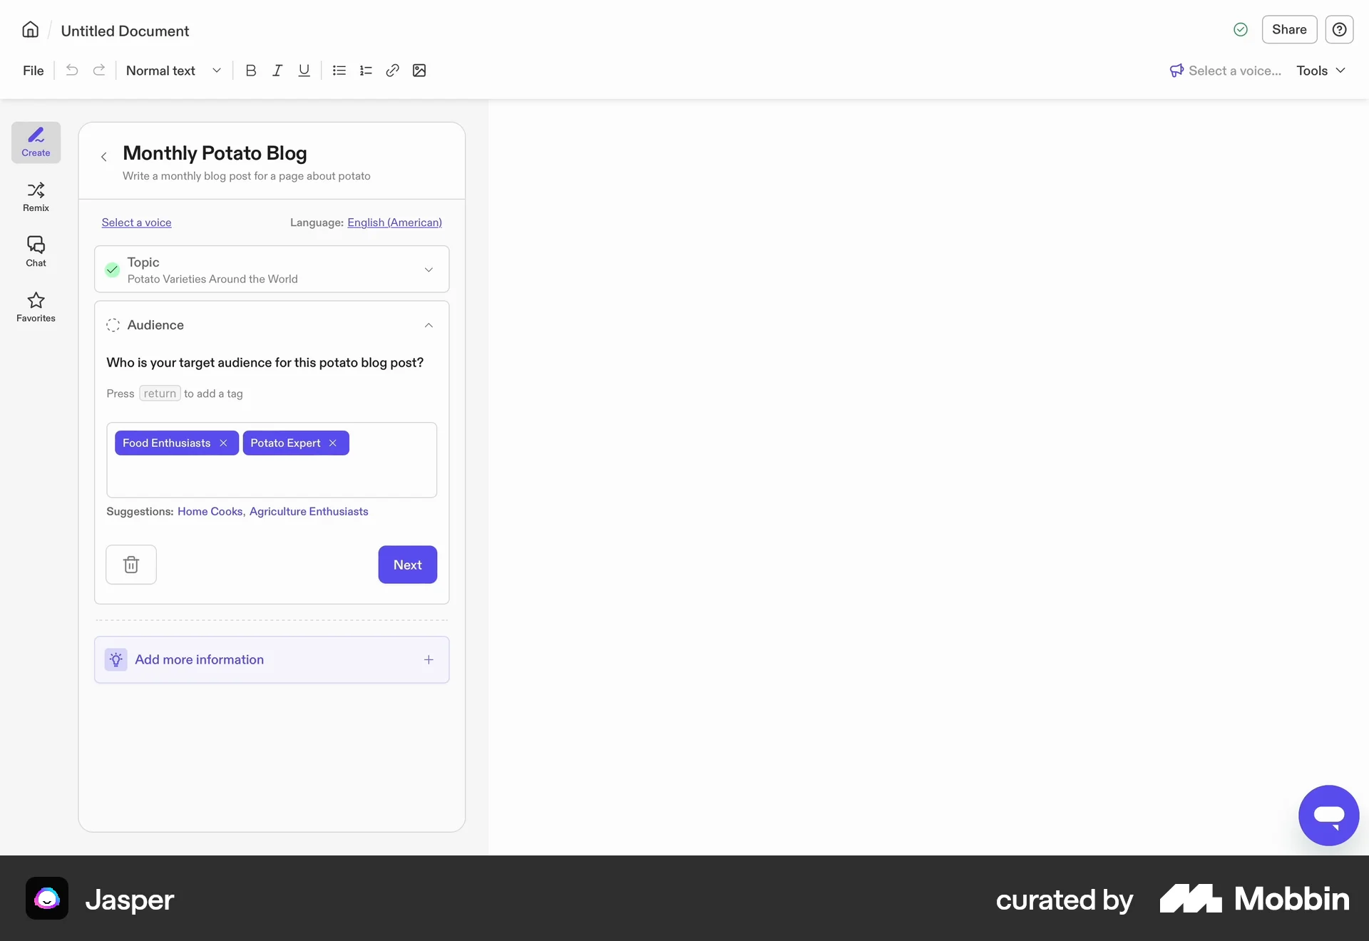Open the File menu

(x=33, y=71)
